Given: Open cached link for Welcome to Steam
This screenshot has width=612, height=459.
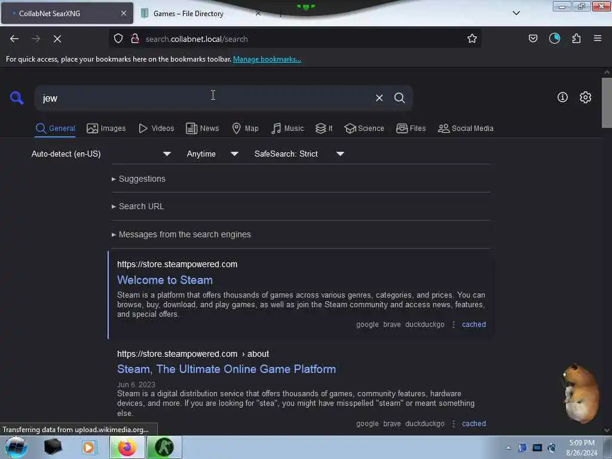Looking at the screenshot, I should 474,325.
